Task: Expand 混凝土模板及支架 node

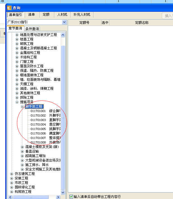Action: coord(22,147)
